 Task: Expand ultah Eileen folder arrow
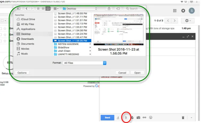tap(90, 51)
